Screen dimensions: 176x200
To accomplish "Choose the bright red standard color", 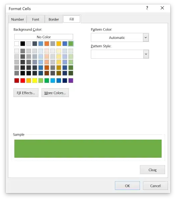I will pos(23,81).
